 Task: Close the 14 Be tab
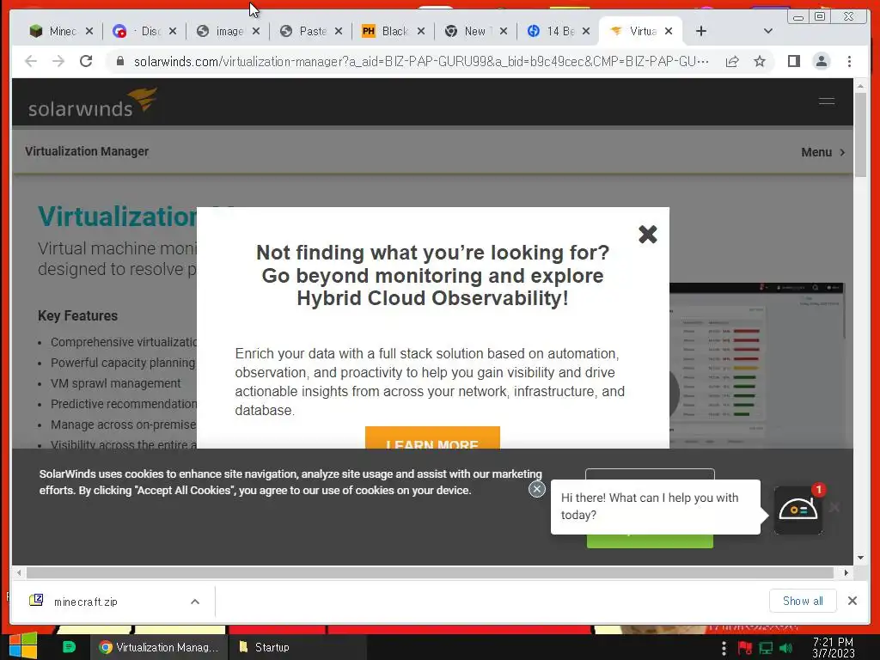click(x=586, y=32)
